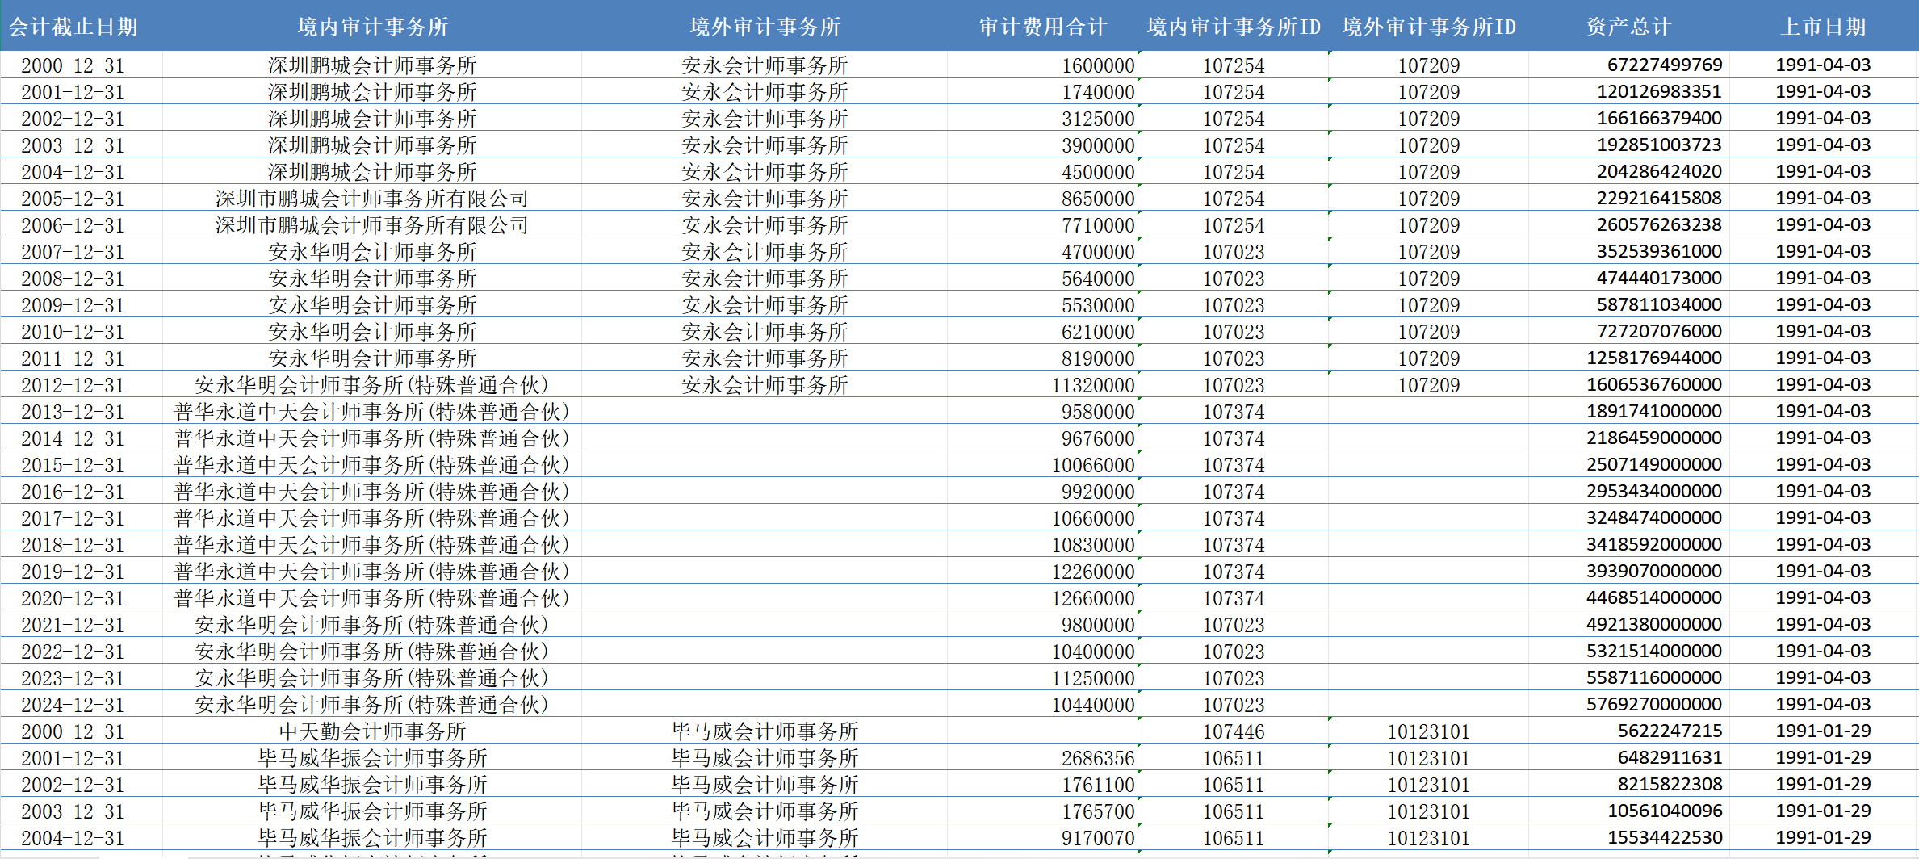
Task: Select audit fee cell 12260000
Action: pyautogui.click(x=1042, y=572)
